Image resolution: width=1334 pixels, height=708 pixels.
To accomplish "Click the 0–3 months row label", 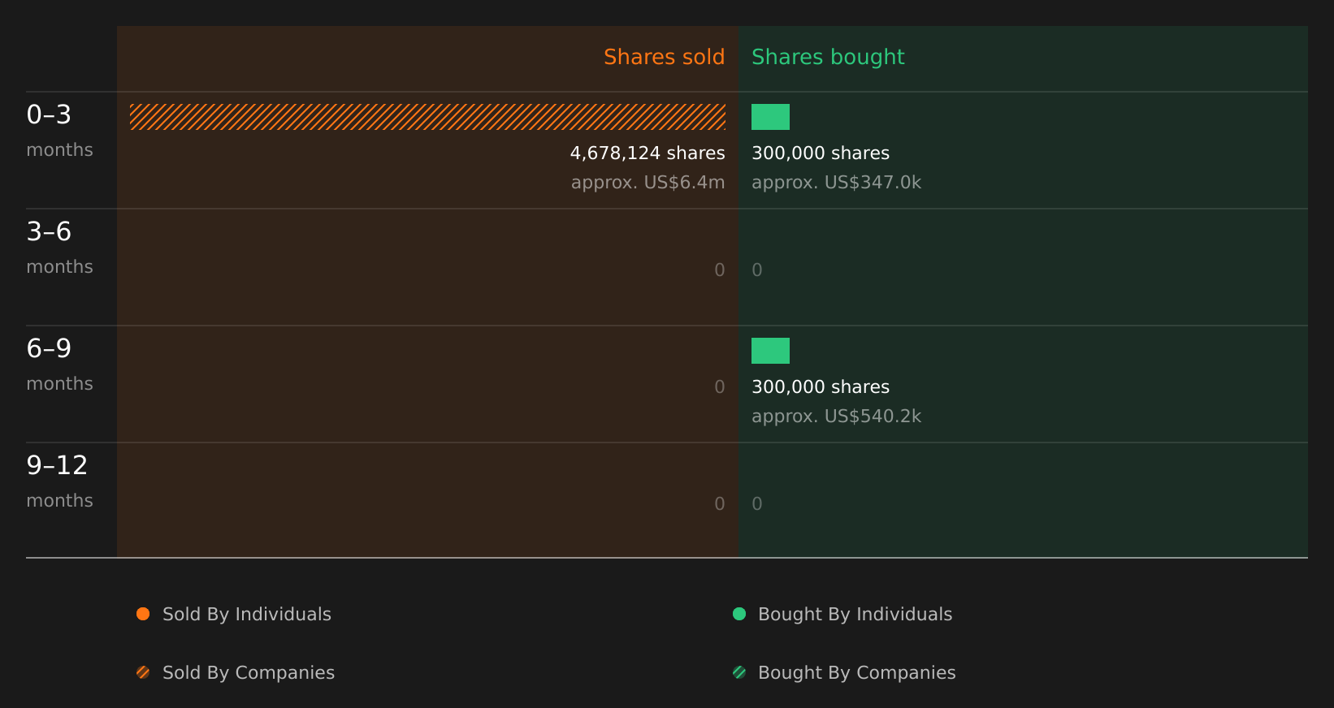I will coord(59,131).
